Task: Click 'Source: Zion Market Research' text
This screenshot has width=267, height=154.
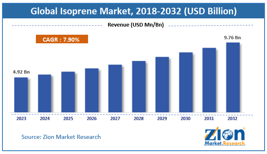Action: click(61, 137)
